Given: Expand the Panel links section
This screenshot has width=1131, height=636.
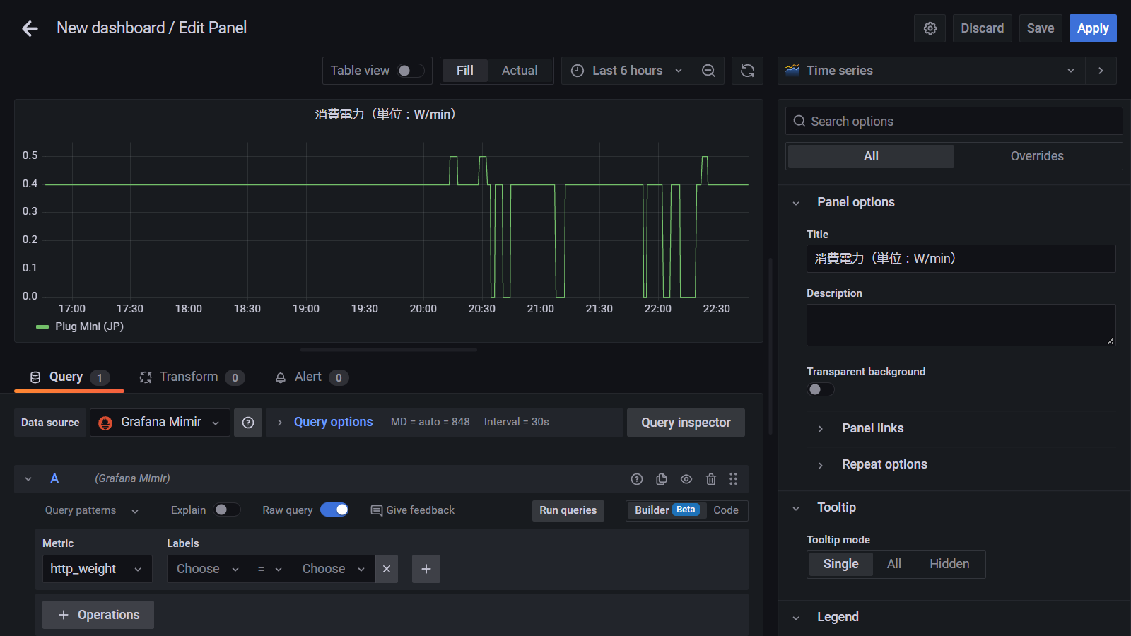Looking at the screenshot, I should (872, 428).
